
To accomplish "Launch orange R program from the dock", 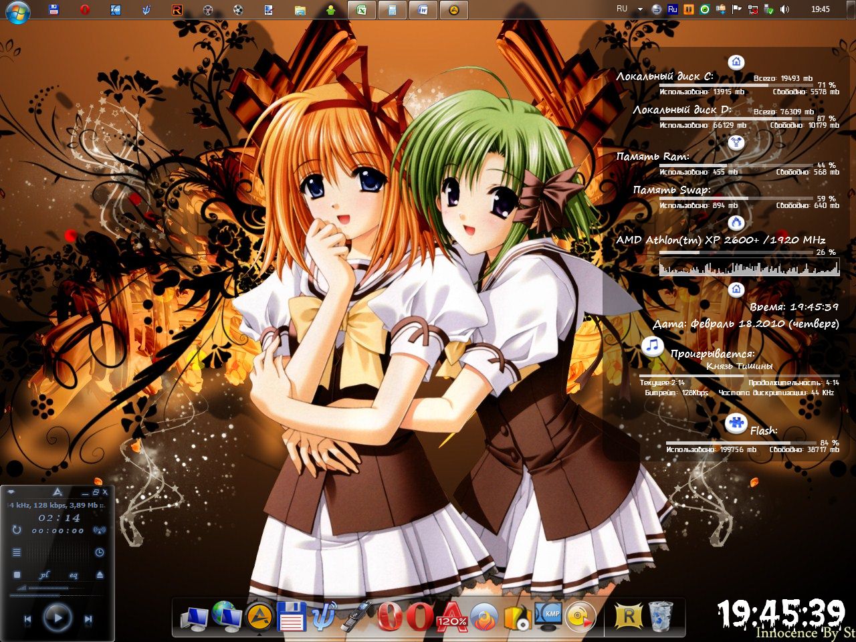I will click(628, 617).
